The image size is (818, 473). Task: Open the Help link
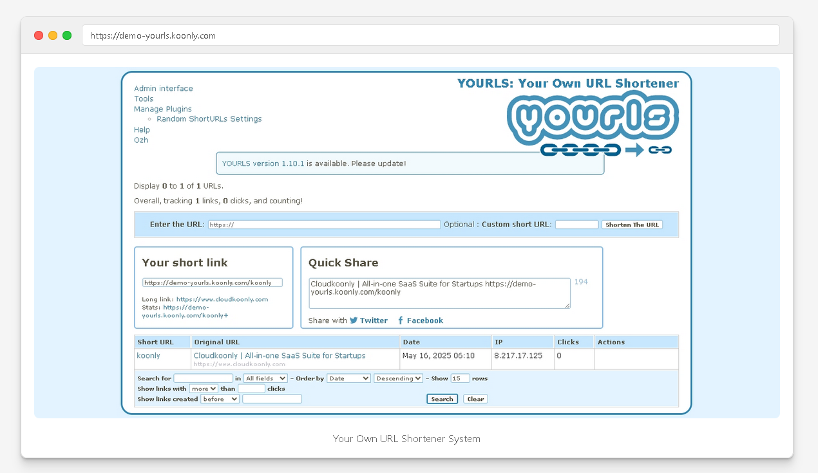coord(142,130)
